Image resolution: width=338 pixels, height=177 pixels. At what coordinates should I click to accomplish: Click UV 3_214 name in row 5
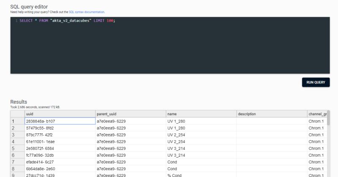click(x=201, y=148)
